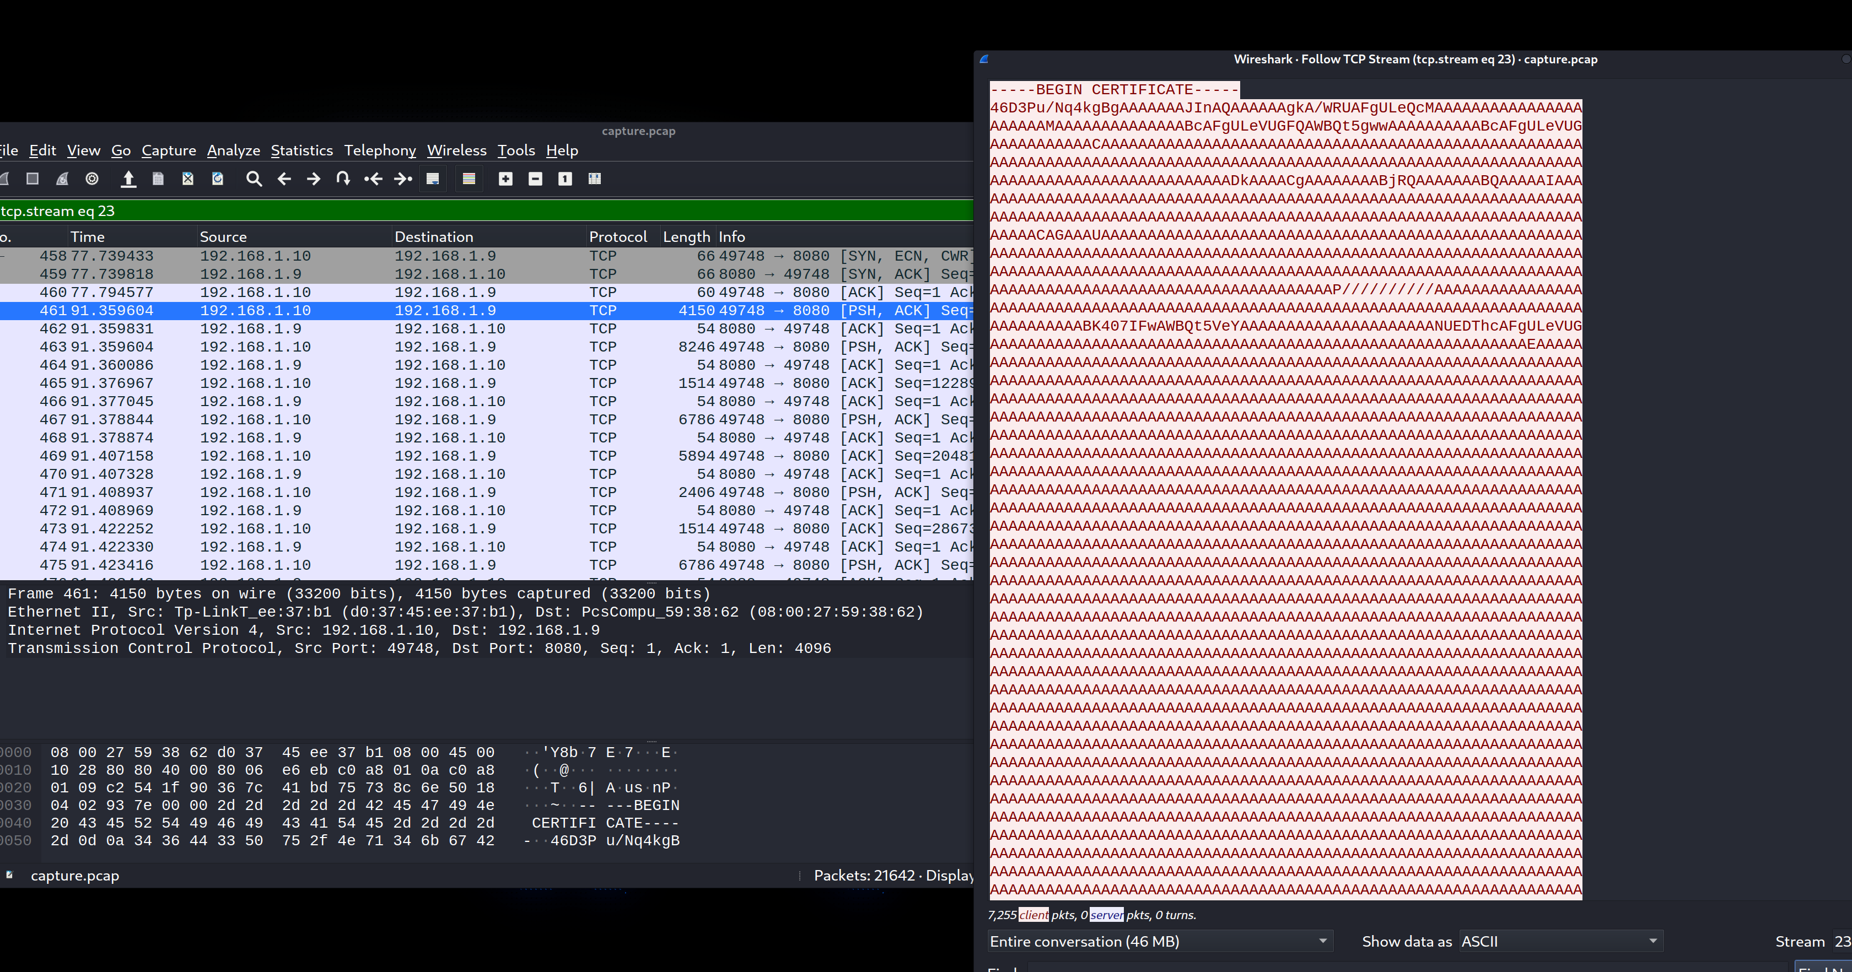Image resolution: width=1852 pixels, height=972 pixels.
Task: Click the go to packet icon
Action: click(x=343, y=179)
